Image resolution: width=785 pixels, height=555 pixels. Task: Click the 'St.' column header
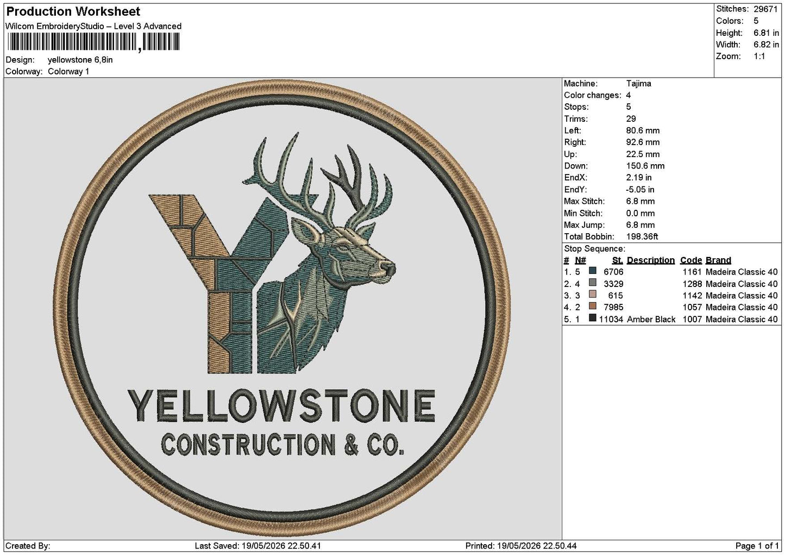[x=617, y=260]
